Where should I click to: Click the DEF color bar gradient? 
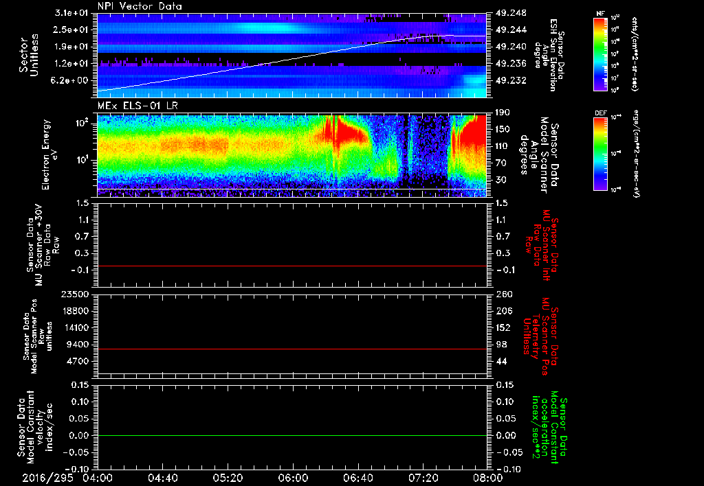pos(600,153)
